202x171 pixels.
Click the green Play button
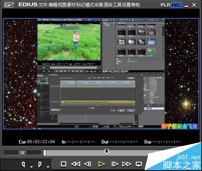point(101,164)
